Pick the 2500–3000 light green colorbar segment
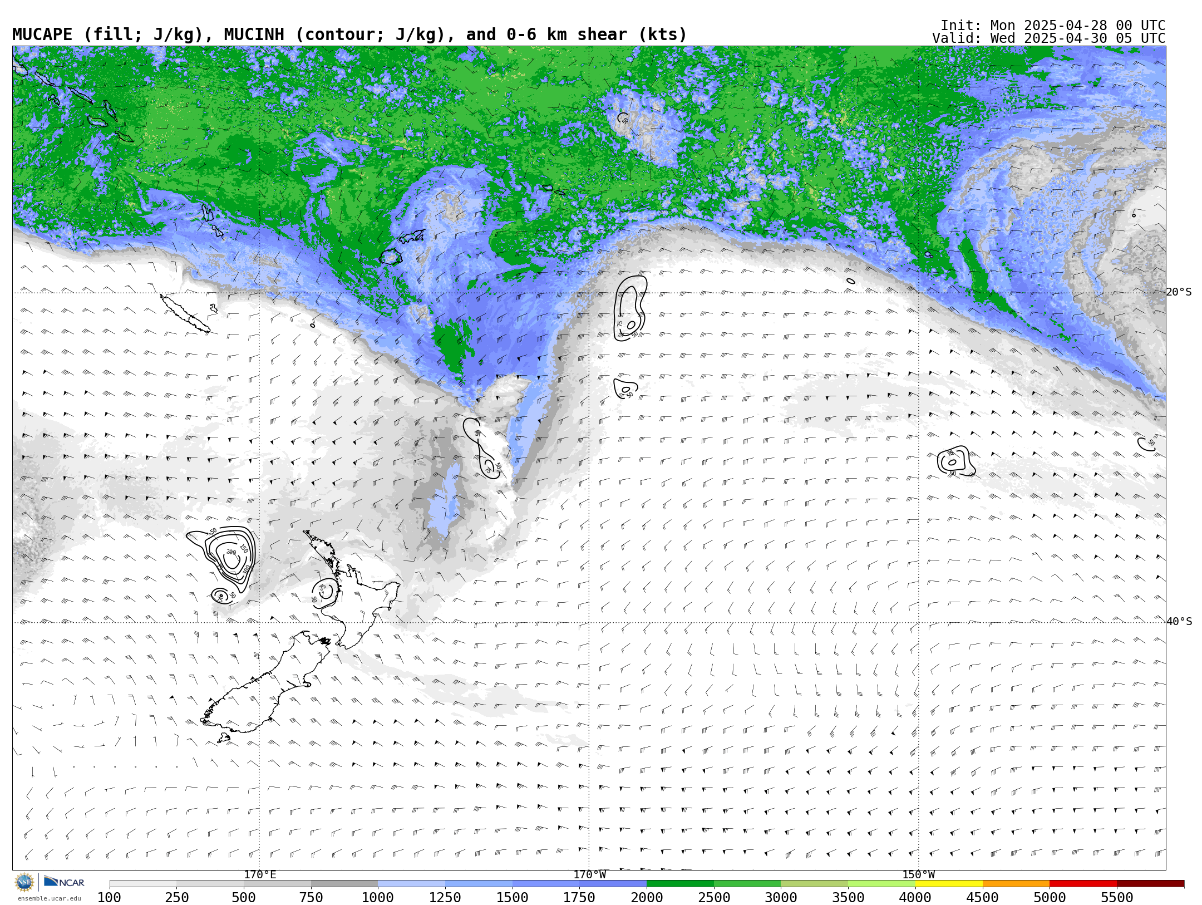 (x=747, y=884)
